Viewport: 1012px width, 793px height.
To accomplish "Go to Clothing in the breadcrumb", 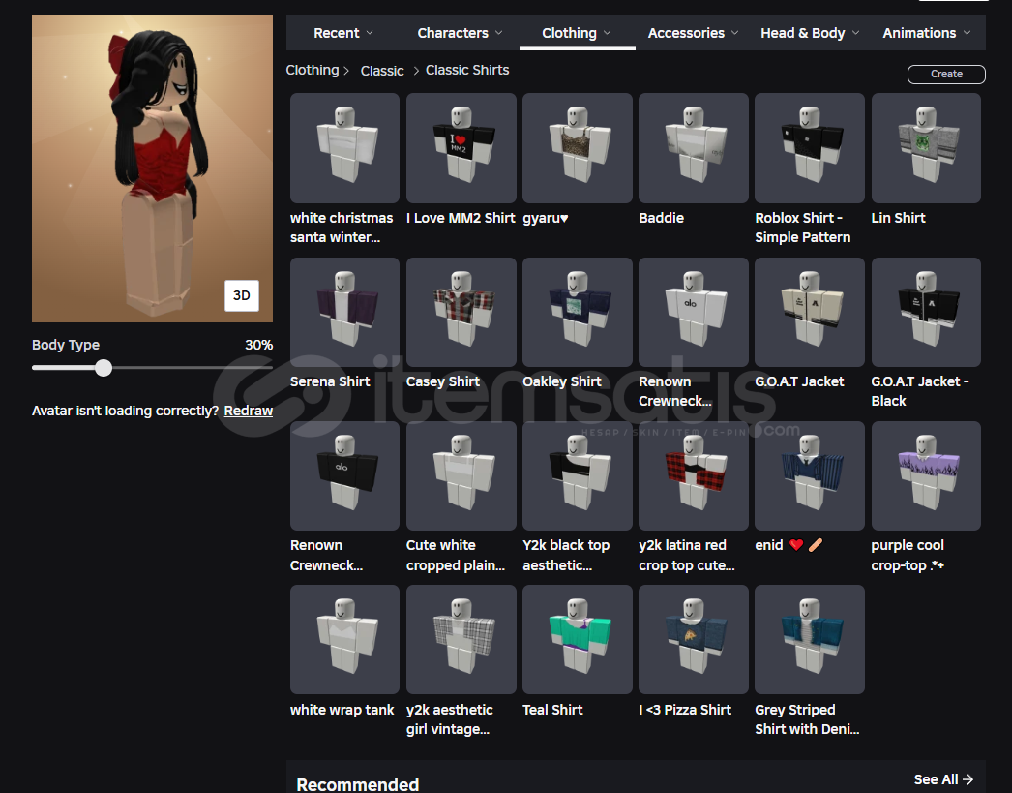I will 313,71.
